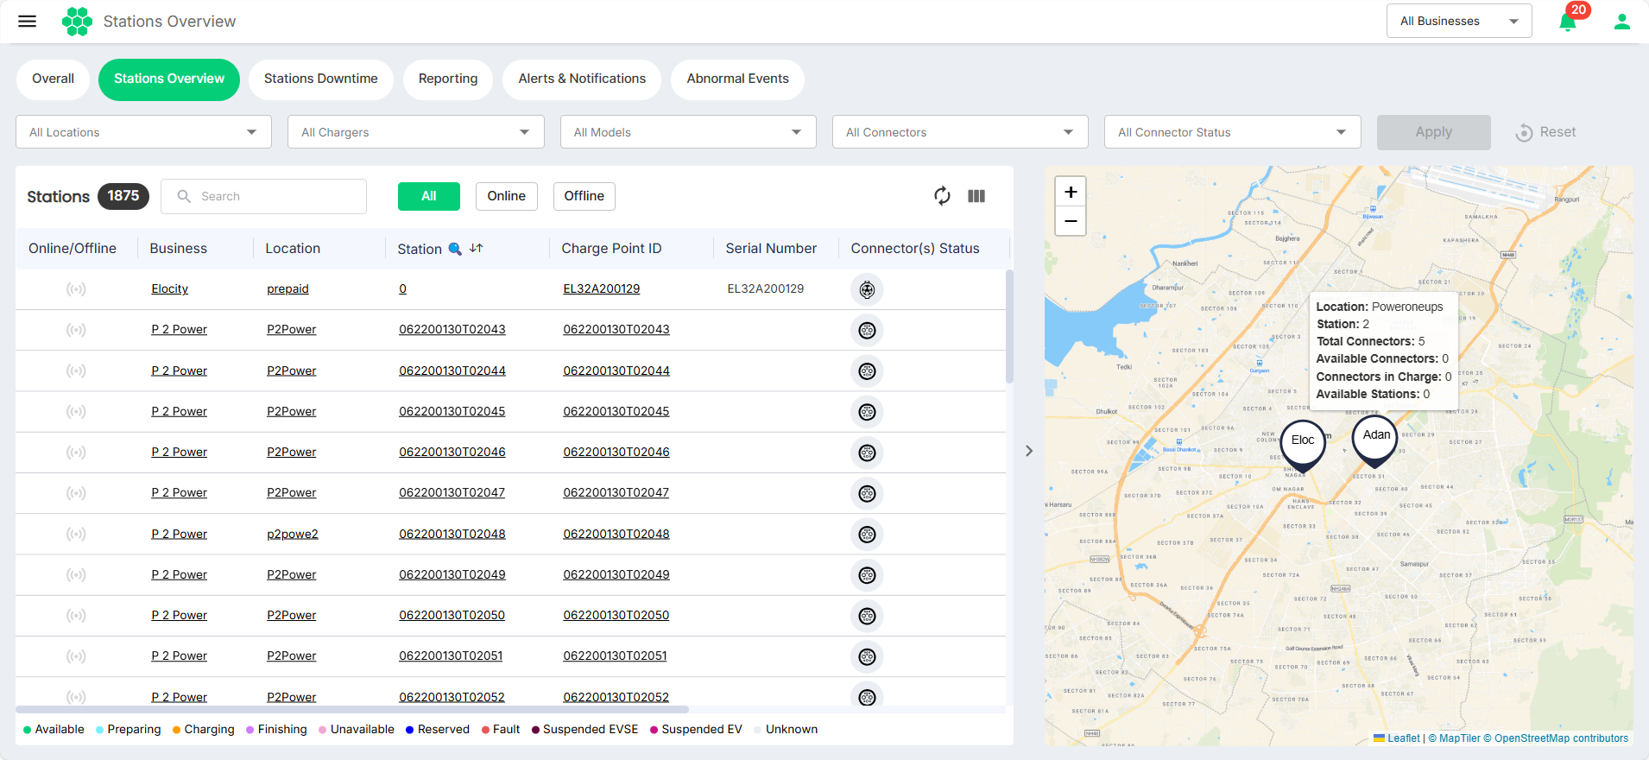
Task: Click the Eloc map marker
Action: (x=1303, y=444)
